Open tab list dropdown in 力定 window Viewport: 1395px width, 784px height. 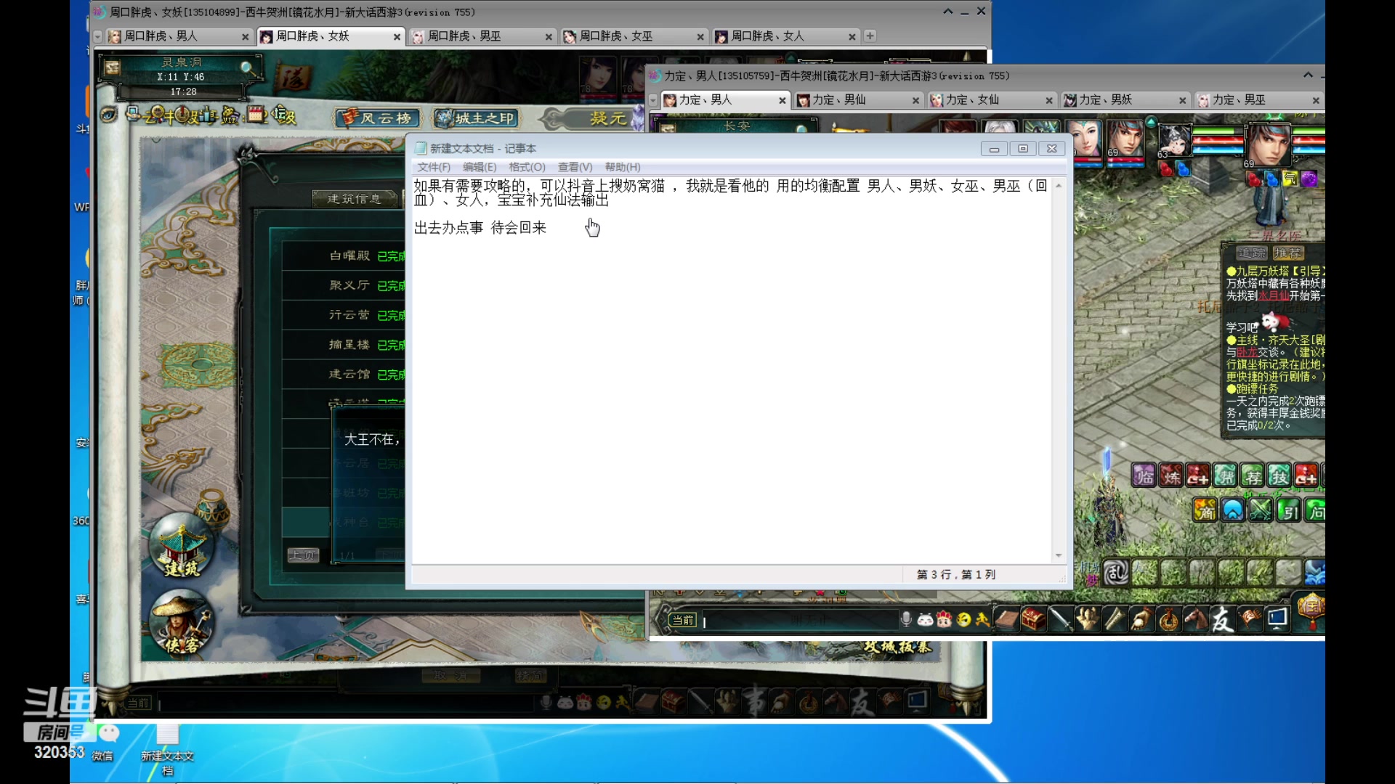(x=652, y=100)
